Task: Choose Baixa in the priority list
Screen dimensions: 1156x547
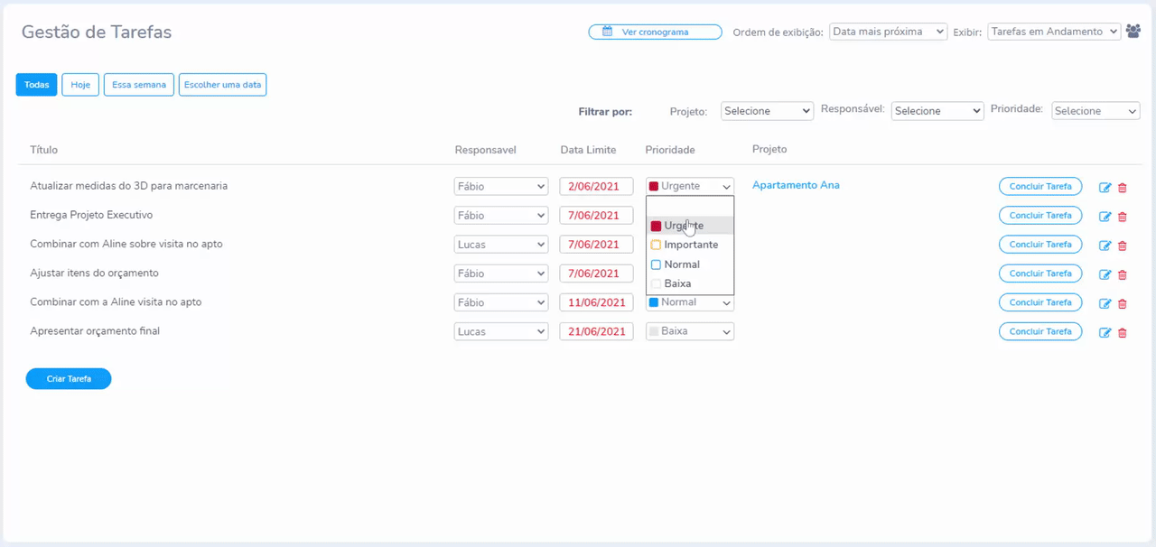Action: click(690, 283)
